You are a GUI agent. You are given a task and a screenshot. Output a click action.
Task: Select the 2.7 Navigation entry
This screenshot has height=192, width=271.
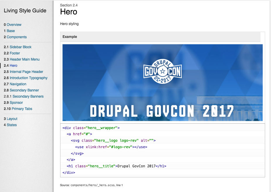(15, 84)
